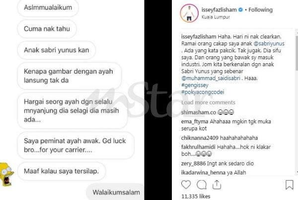
Task: Open the #pokyacongcodei hashtag
Action: pos(203,92)
